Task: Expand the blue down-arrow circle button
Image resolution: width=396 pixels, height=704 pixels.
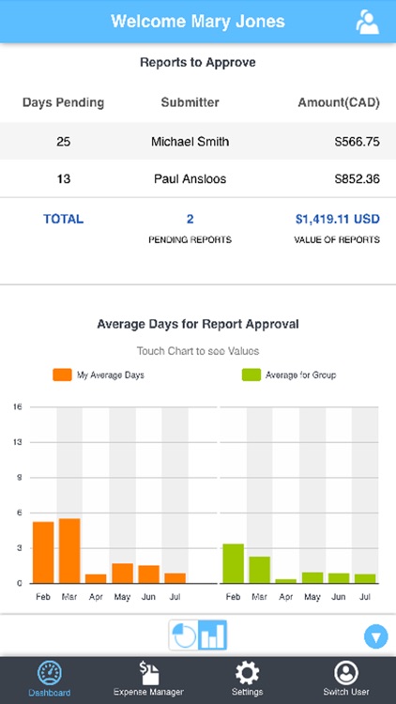Action: tap(375, 636)
